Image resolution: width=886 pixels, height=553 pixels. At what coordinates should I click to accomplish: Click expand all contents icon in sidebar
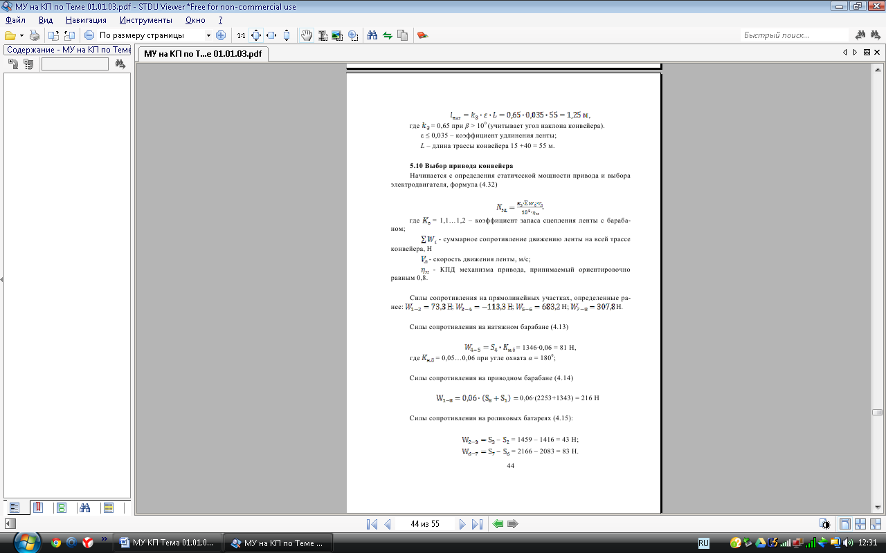(12, 64)
